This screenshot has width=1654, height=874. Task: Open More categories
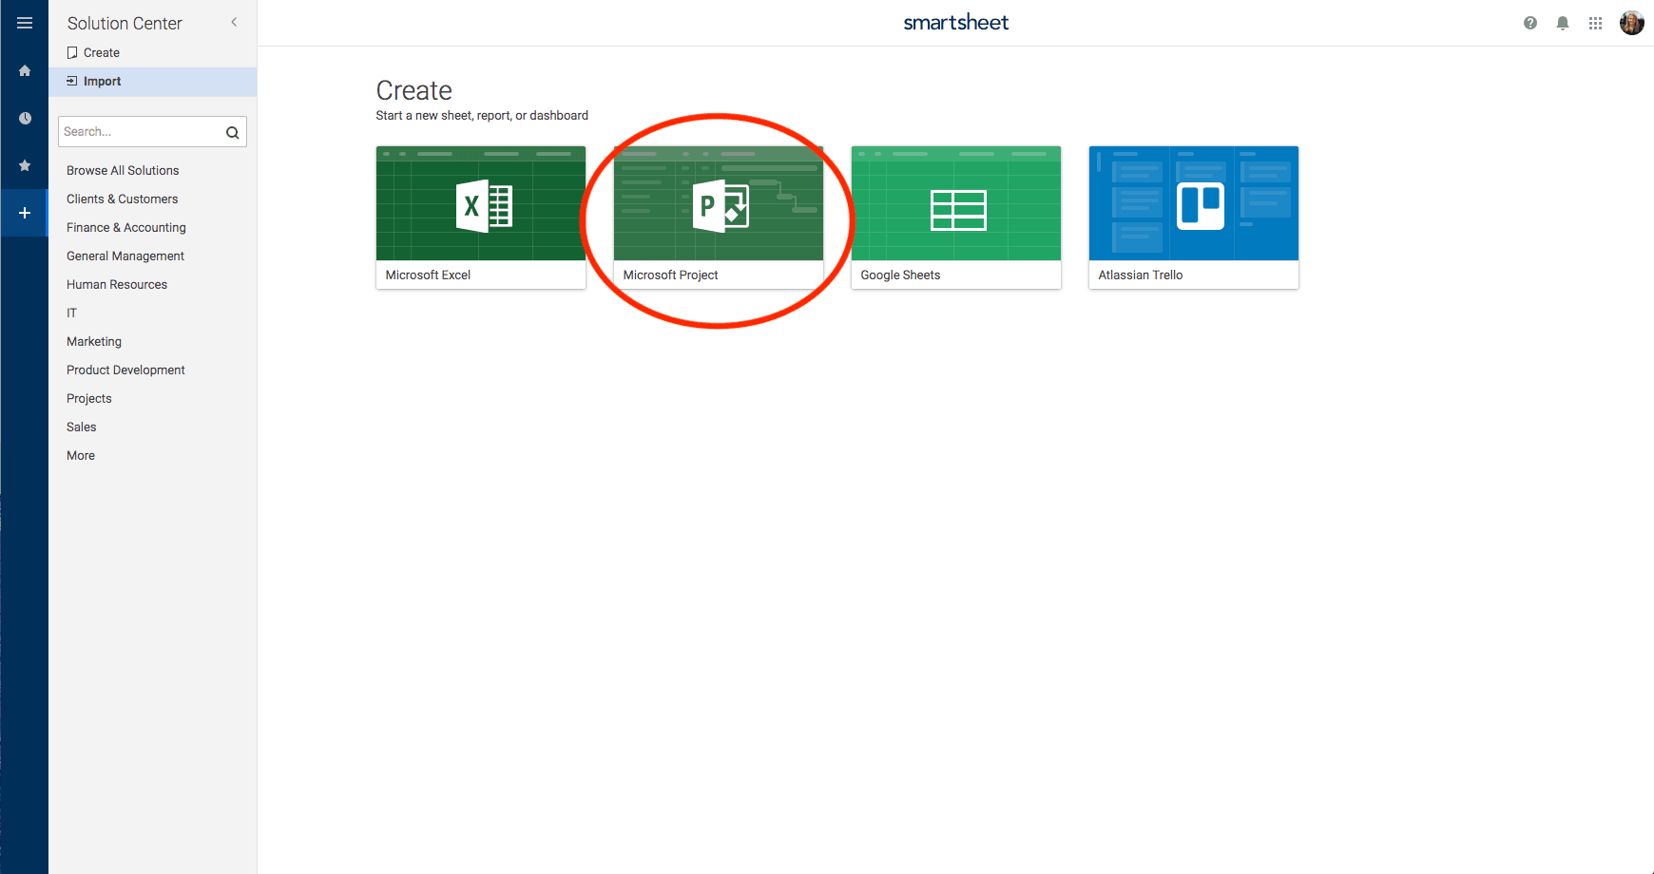tap(81, 456)
